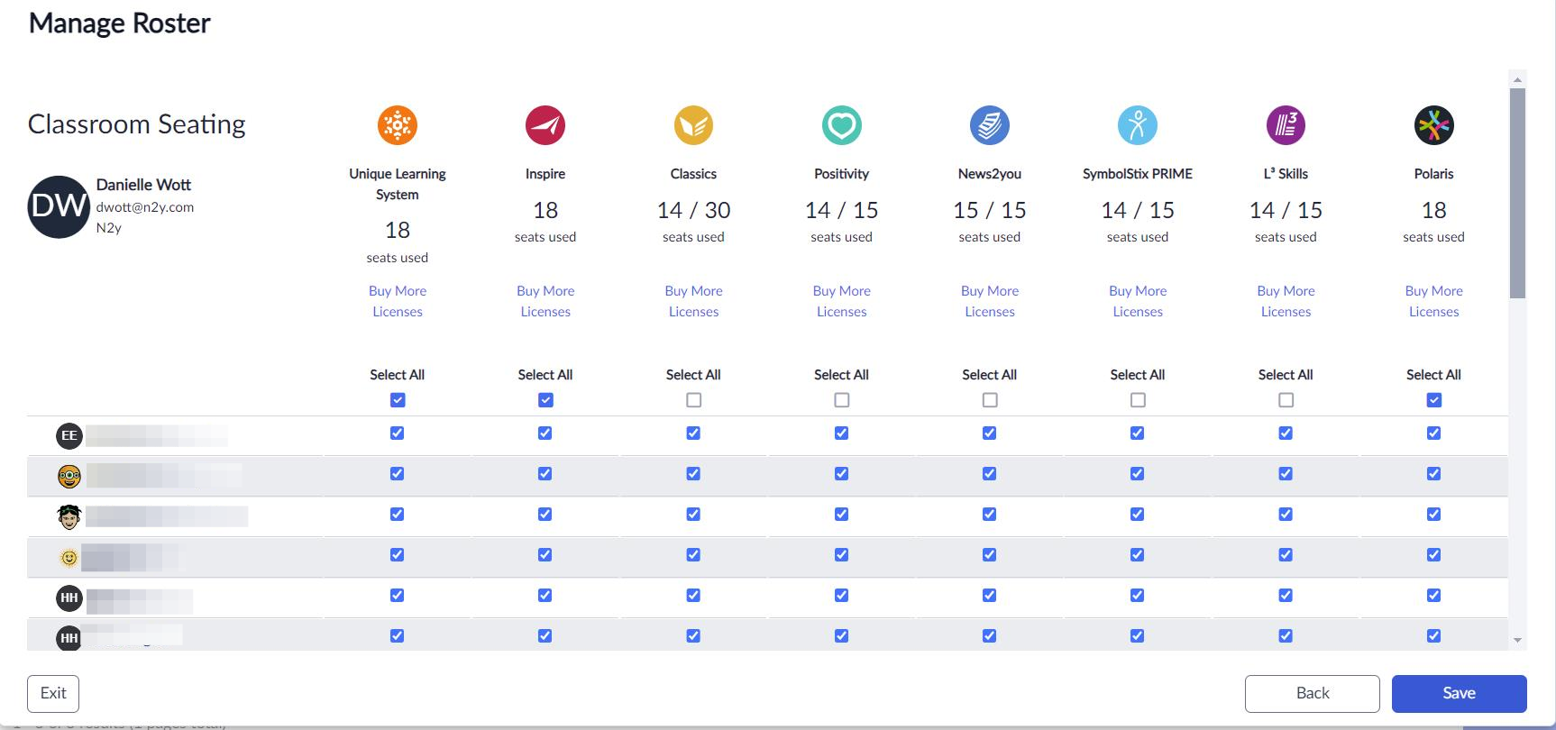Viewport: 1556px width, 730px height.
Task: Uncheck Select All for Unique Learning System
Action: click(x=398, y=400)
